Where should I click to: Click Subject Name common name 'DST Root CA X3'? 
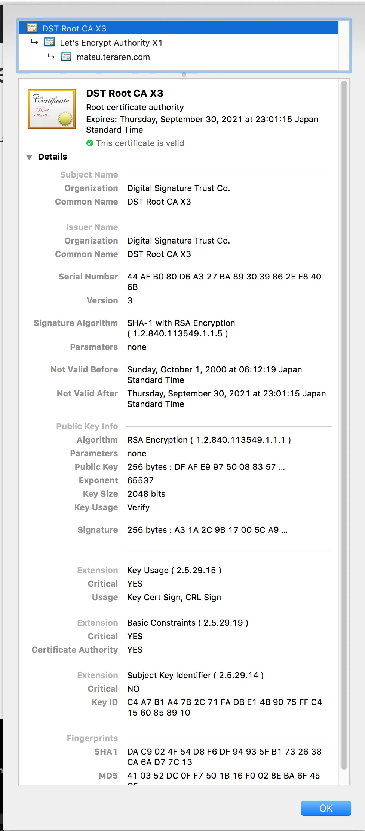[159, 202]
